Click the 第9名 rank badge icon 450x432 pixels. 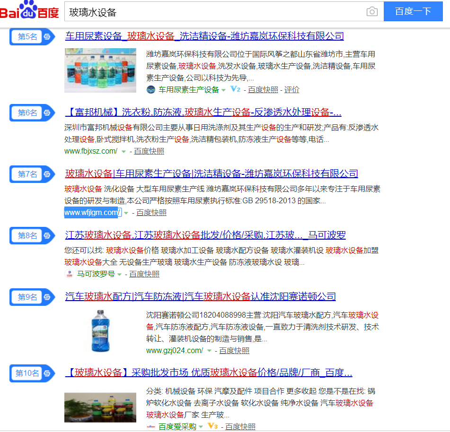click(x=32, y=297)
